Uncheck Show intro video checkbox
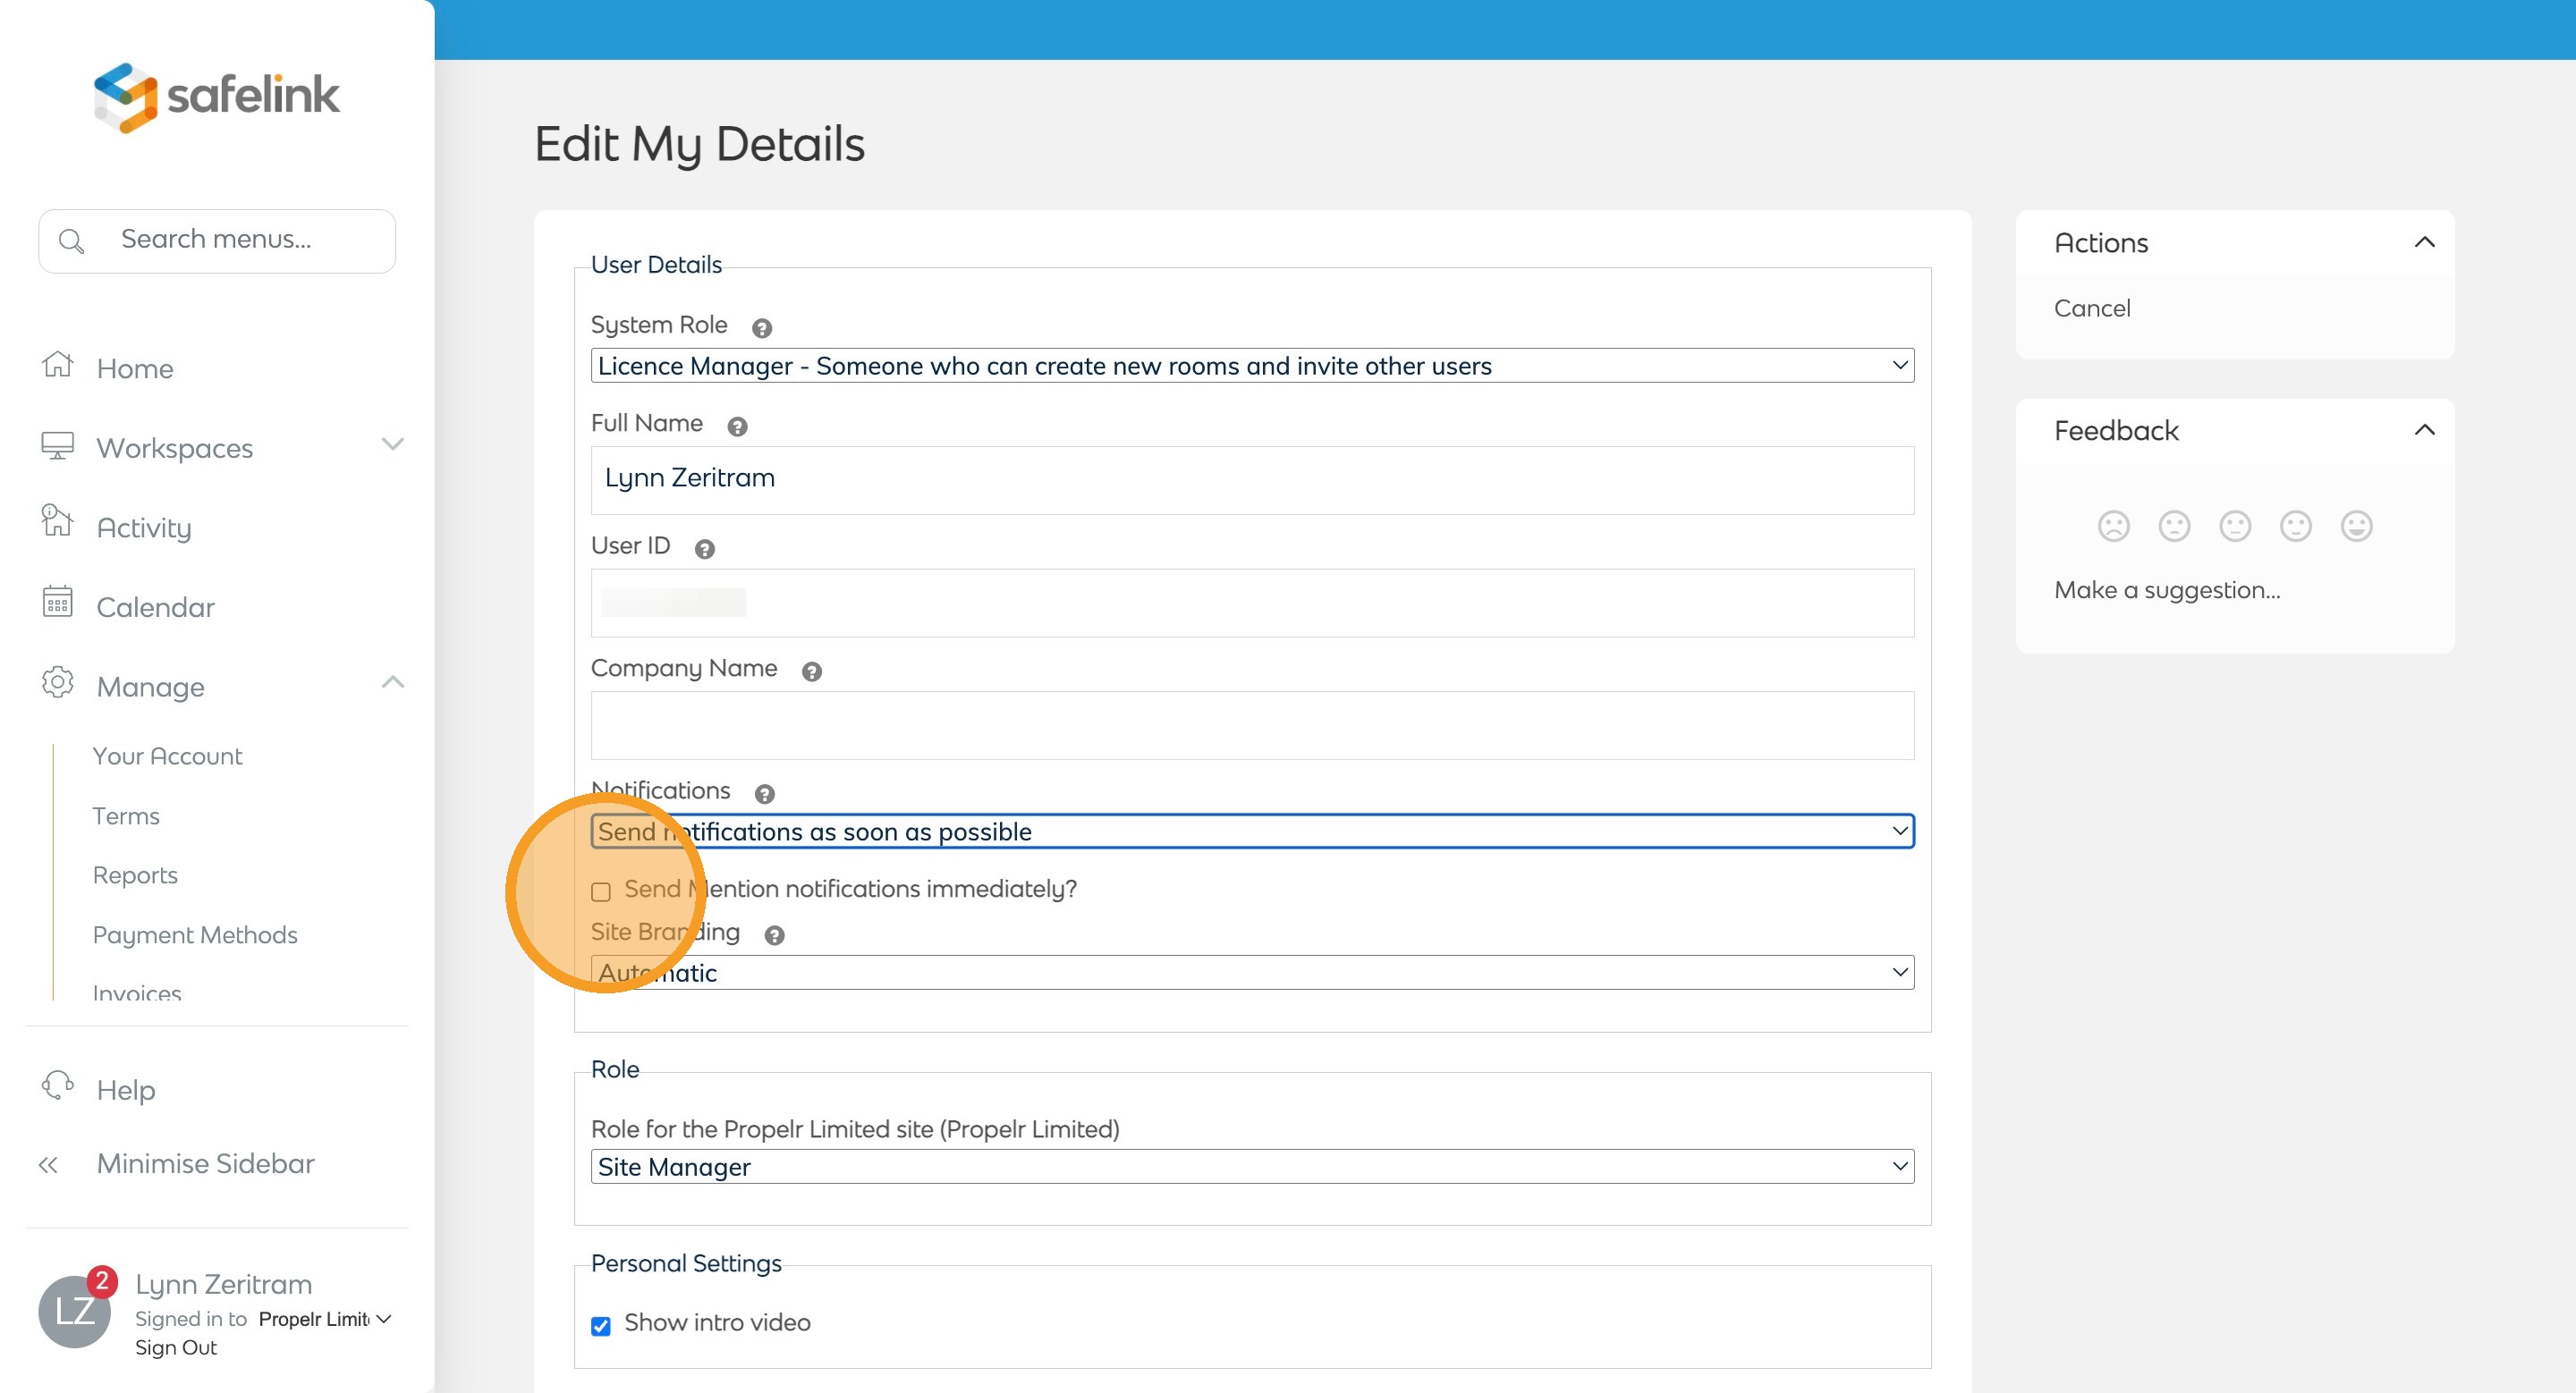Screen dimensions: 2576x1393 601,1325
